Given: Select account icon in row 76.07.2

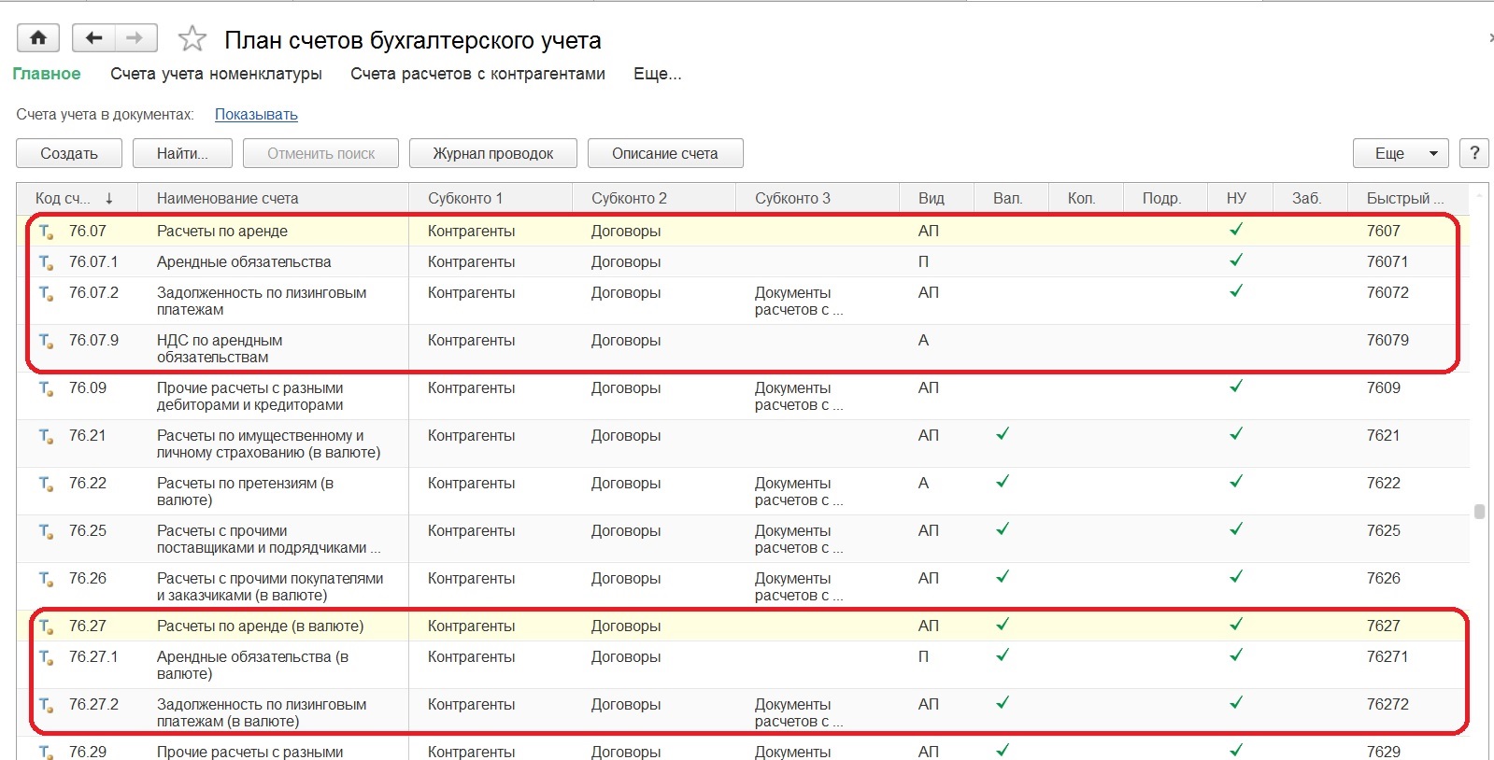Looking at the screenshot, I should pyautogui.click(x=46, y=293).
